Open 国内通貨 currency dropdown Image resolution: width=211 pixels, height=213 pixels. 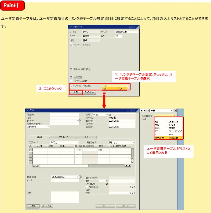pyautogui.click(x=48, y=127)
